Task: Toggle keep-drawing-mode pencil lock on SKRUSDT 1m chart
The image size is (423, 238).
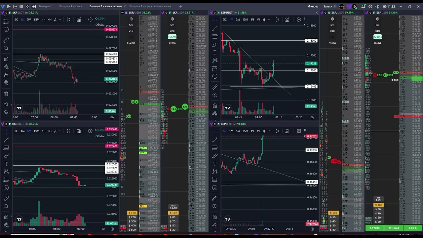Action: [6, 67]
